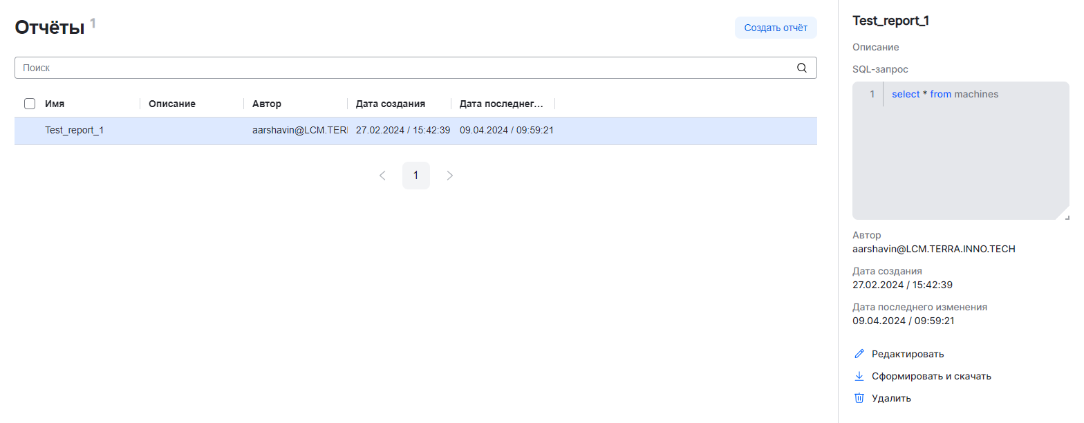Click the magnifier icon in the search field
The height and width of the screenshot is (423, 1084).
802,68
